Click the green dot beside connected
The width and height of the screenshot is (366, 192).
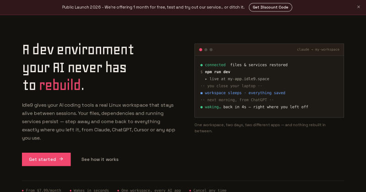point(201,65)
